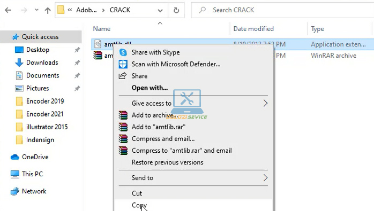Click the search magnifier icon
The image size is (374, 211).
202,10
